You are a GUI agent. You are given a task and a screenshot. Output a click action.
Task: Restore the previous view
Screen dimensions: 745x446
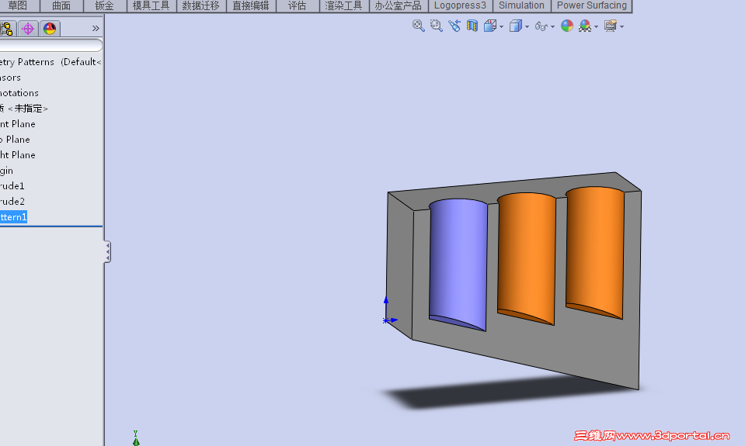coord(454,26)
